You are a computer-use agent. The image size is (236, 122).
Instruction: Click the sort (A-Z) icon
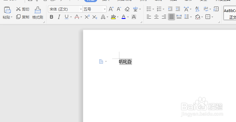pyautogui.click(x=197, y=9)
